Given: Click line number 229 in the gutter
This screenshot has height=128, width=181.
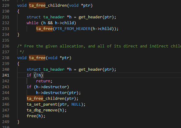Looking at the screenshot, I should pos(6,6).
